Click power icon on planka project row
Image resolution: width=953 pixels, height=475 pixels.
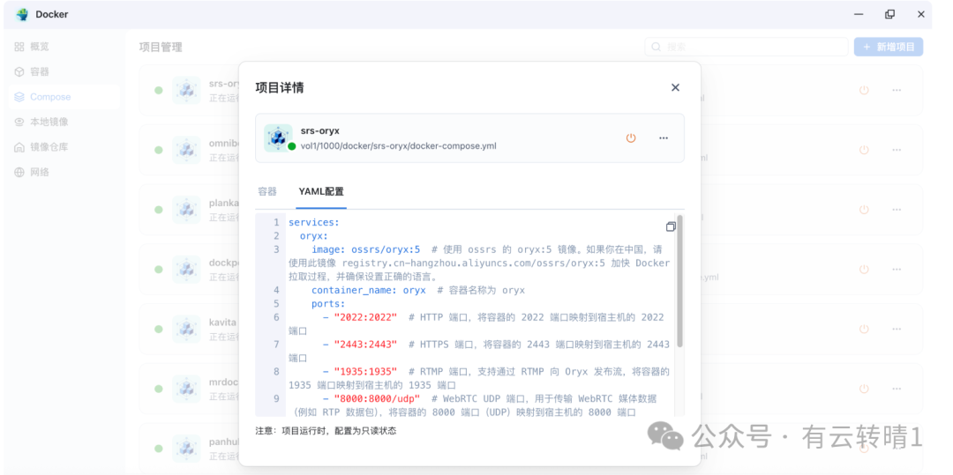tap(864, 209)
